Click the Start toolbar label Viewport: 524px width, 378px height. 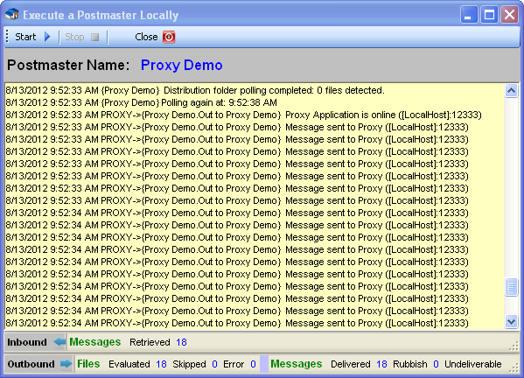pos(25,37)
